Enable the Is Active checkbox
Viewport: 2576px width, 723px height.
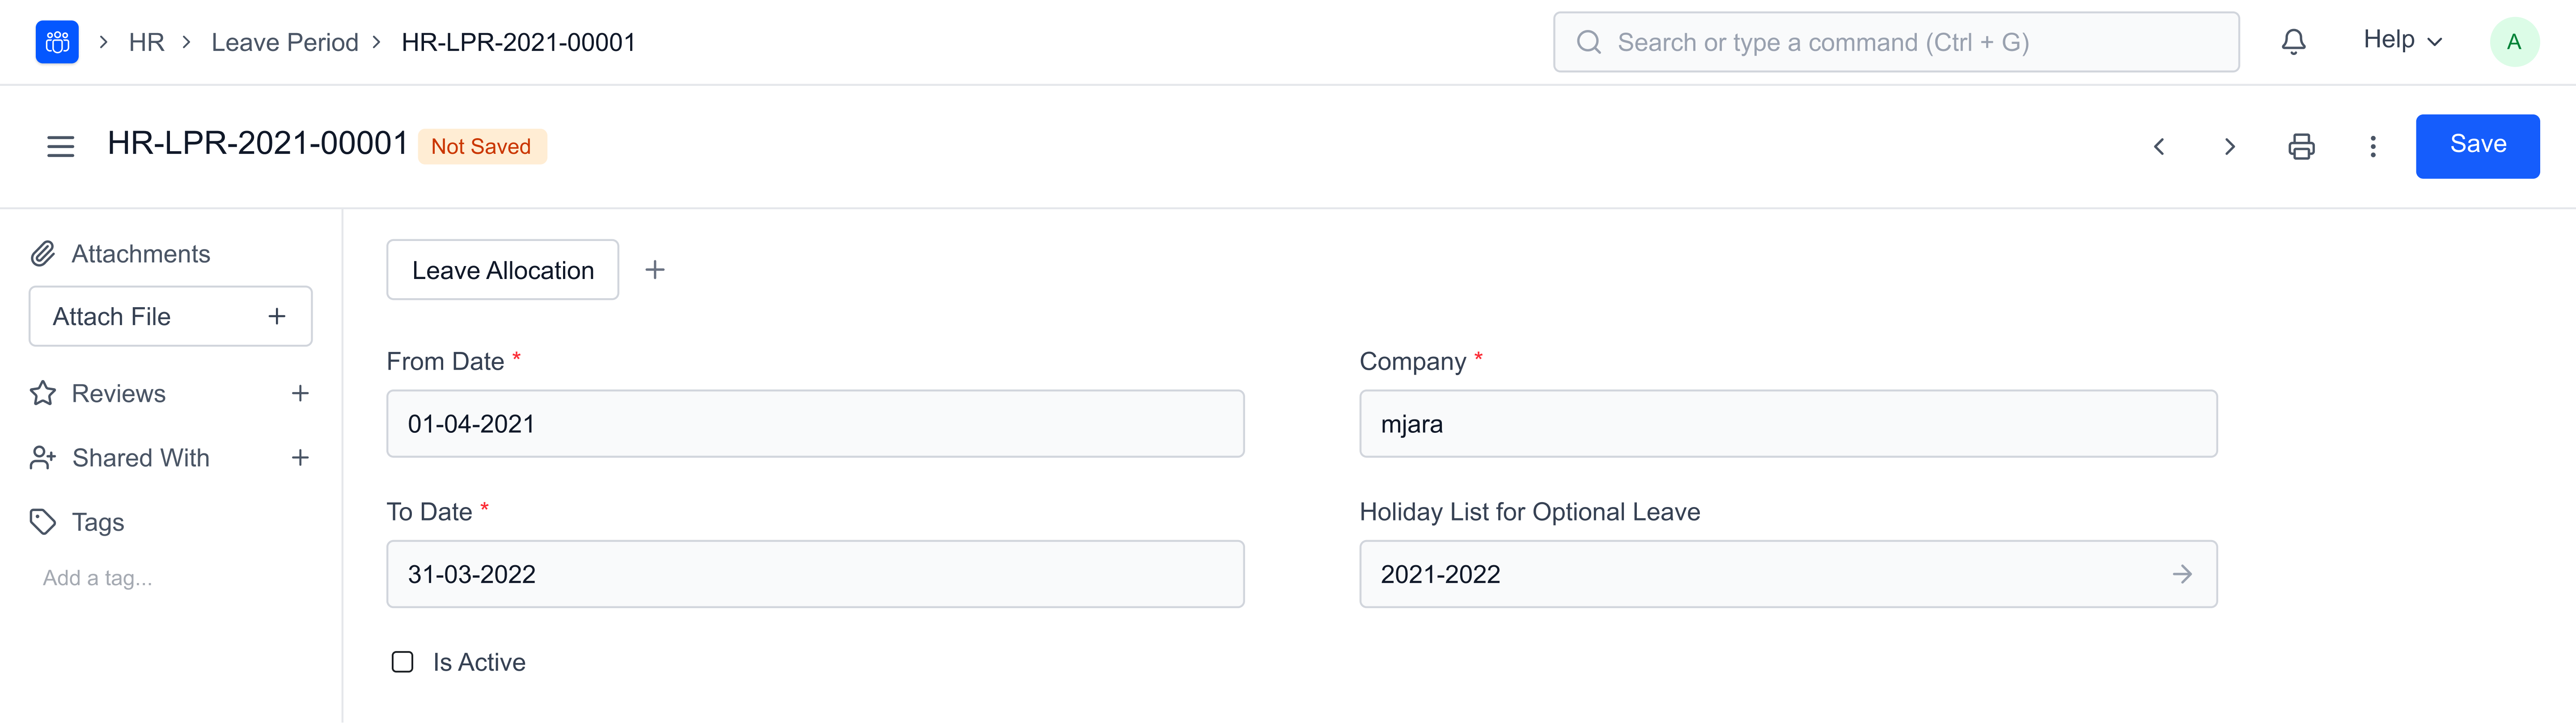tap(402, 662)
